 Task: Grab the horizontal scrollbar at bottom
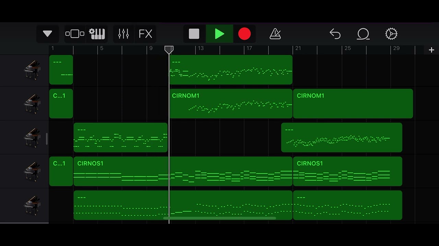coord(219,218)
